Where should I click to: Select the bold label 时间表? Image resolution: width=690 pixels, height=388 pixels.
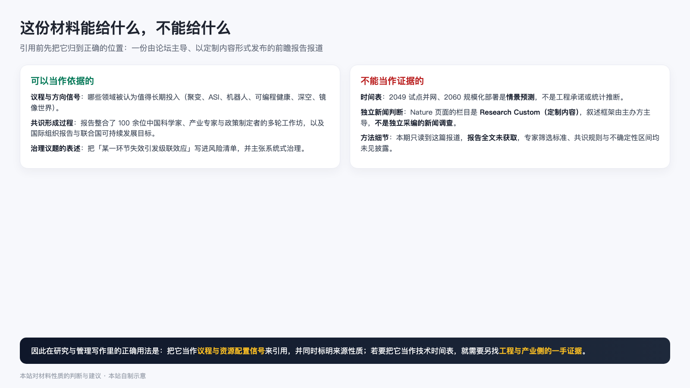tap(371, 97)
